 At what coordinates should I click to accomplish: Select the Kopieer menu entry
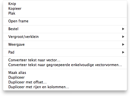click(65, 9)
